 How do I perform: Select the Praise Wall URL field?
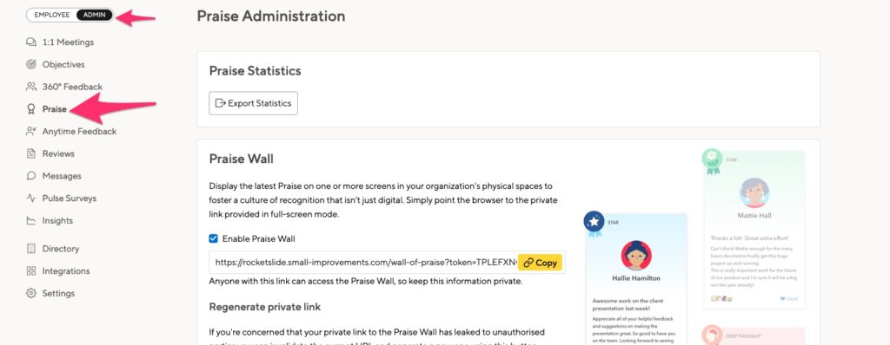click(387, 263)
